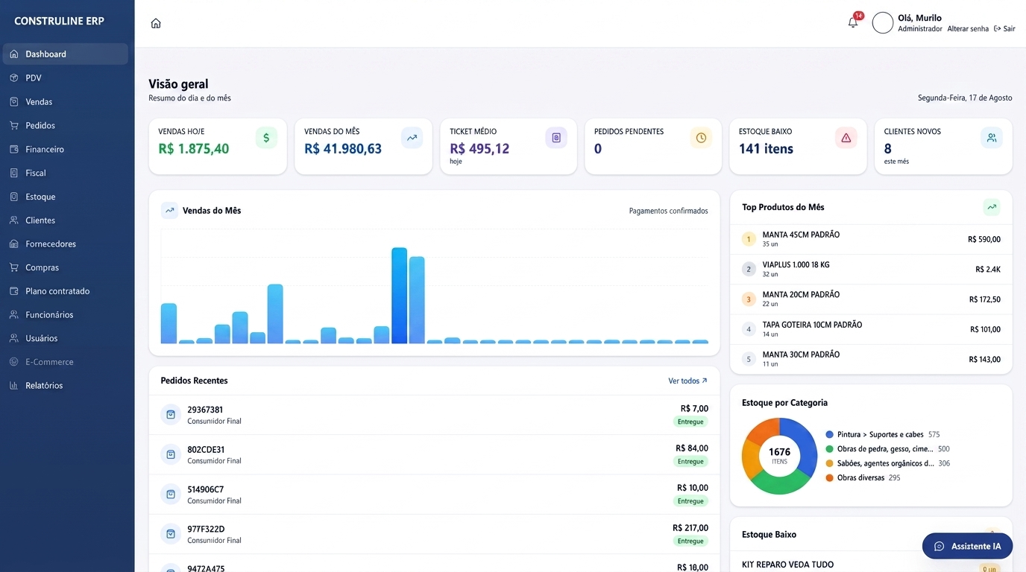Image resolution: width=1026 pixels, height=572 pixels.
Task: Click Pagamentos confirmados label on chart
Action: pyautogui.click(x=669, y=212)
